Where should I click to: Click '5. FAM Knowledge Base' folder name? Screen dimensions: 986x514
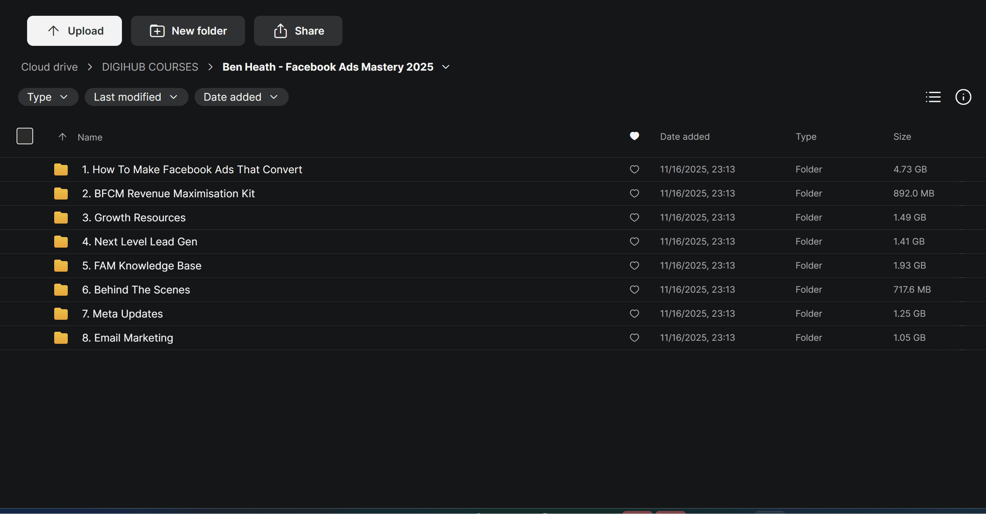(142, 266)
